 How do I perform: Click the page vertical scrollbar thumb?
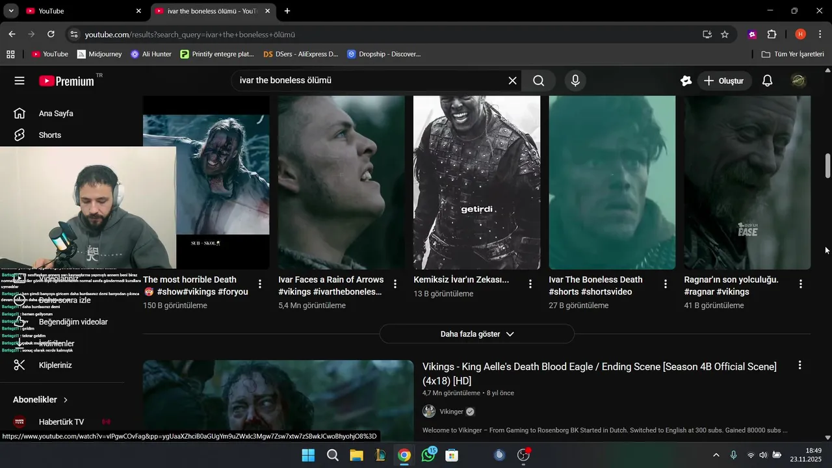click(827, 166)
